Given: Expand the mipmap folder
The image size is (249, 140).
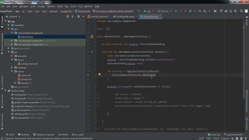Looking at the screenshot, I should 12,67.
